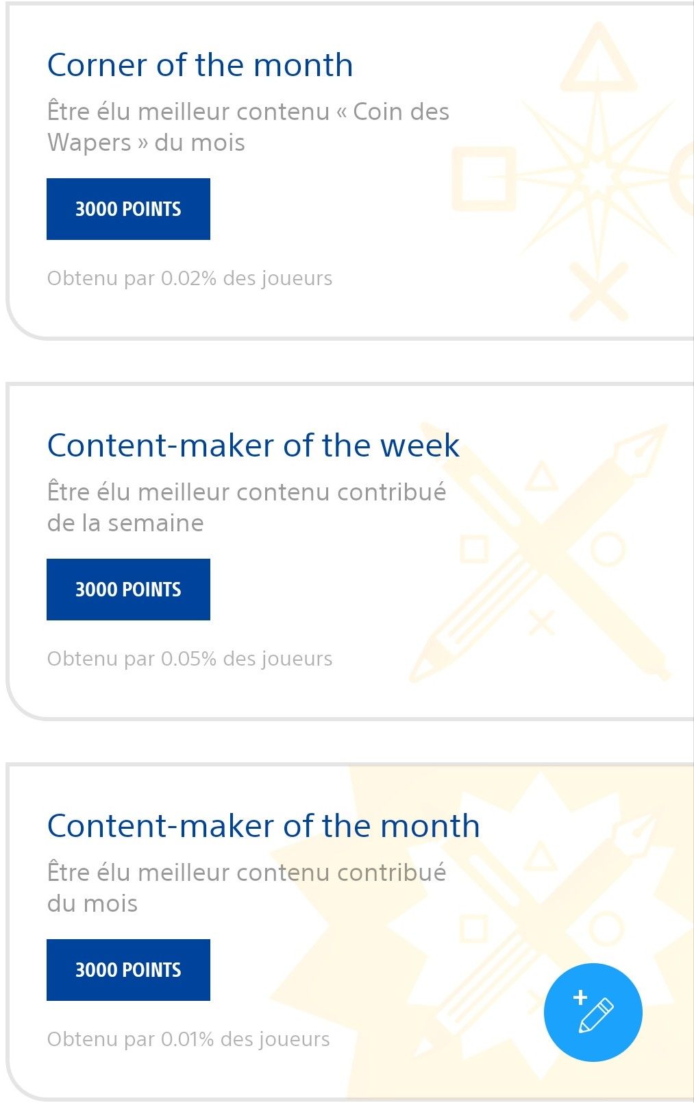
Task: Select the 'contribué du mois' description text
Action: [x=247, y=888]
